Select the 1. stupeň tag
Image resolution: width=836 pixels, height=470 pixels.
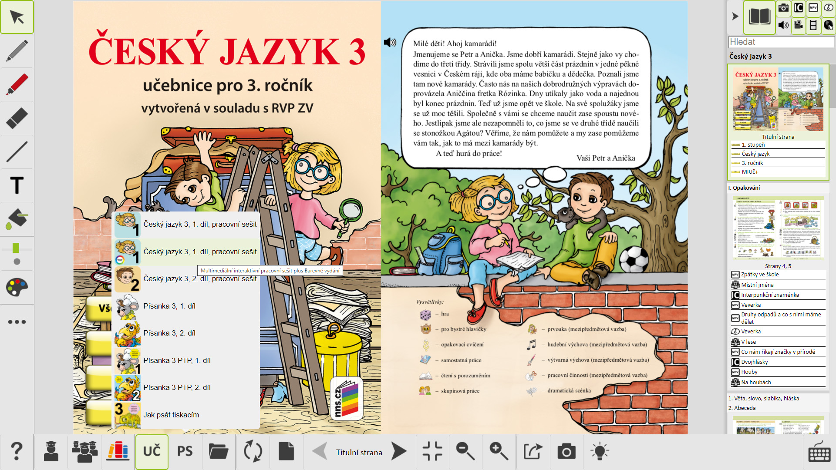point(778,145)
